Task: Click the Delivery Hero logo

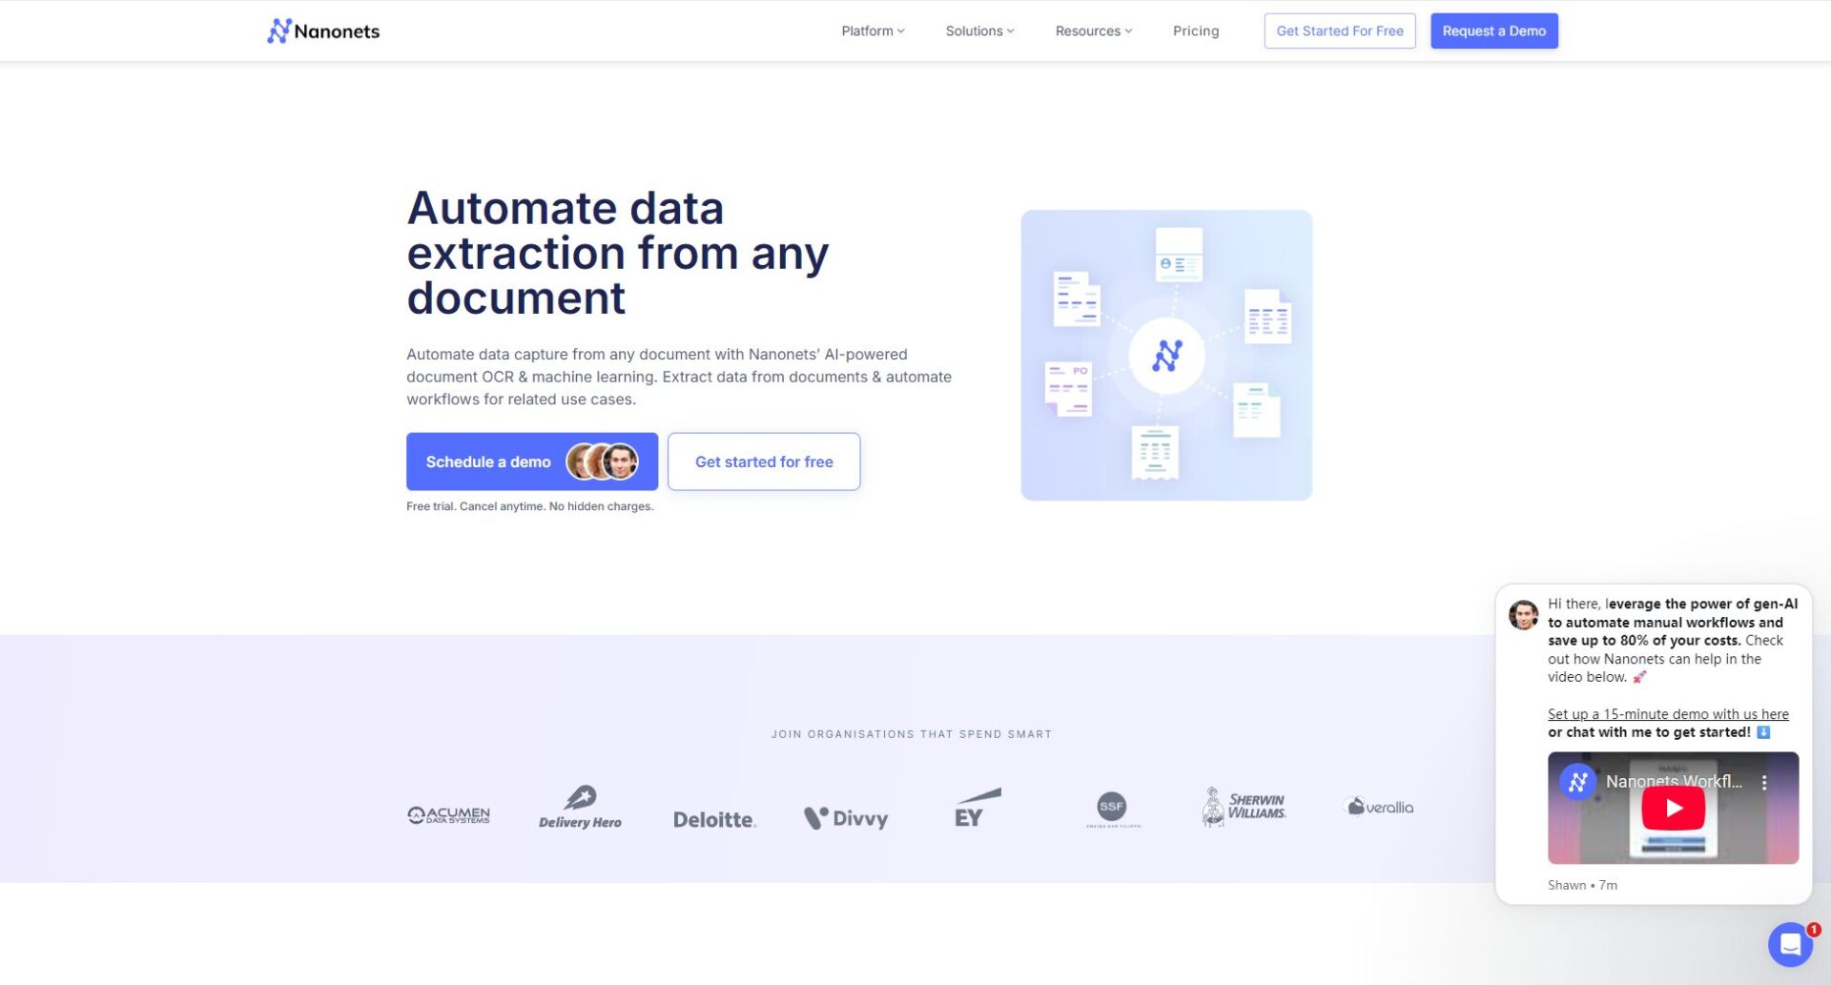Action: pyautogui.click(x=580, y=809)
